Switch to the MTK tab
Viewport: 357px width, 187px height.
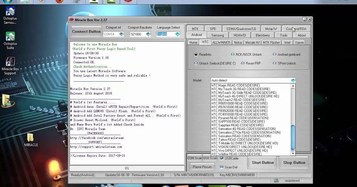(195, 29)
